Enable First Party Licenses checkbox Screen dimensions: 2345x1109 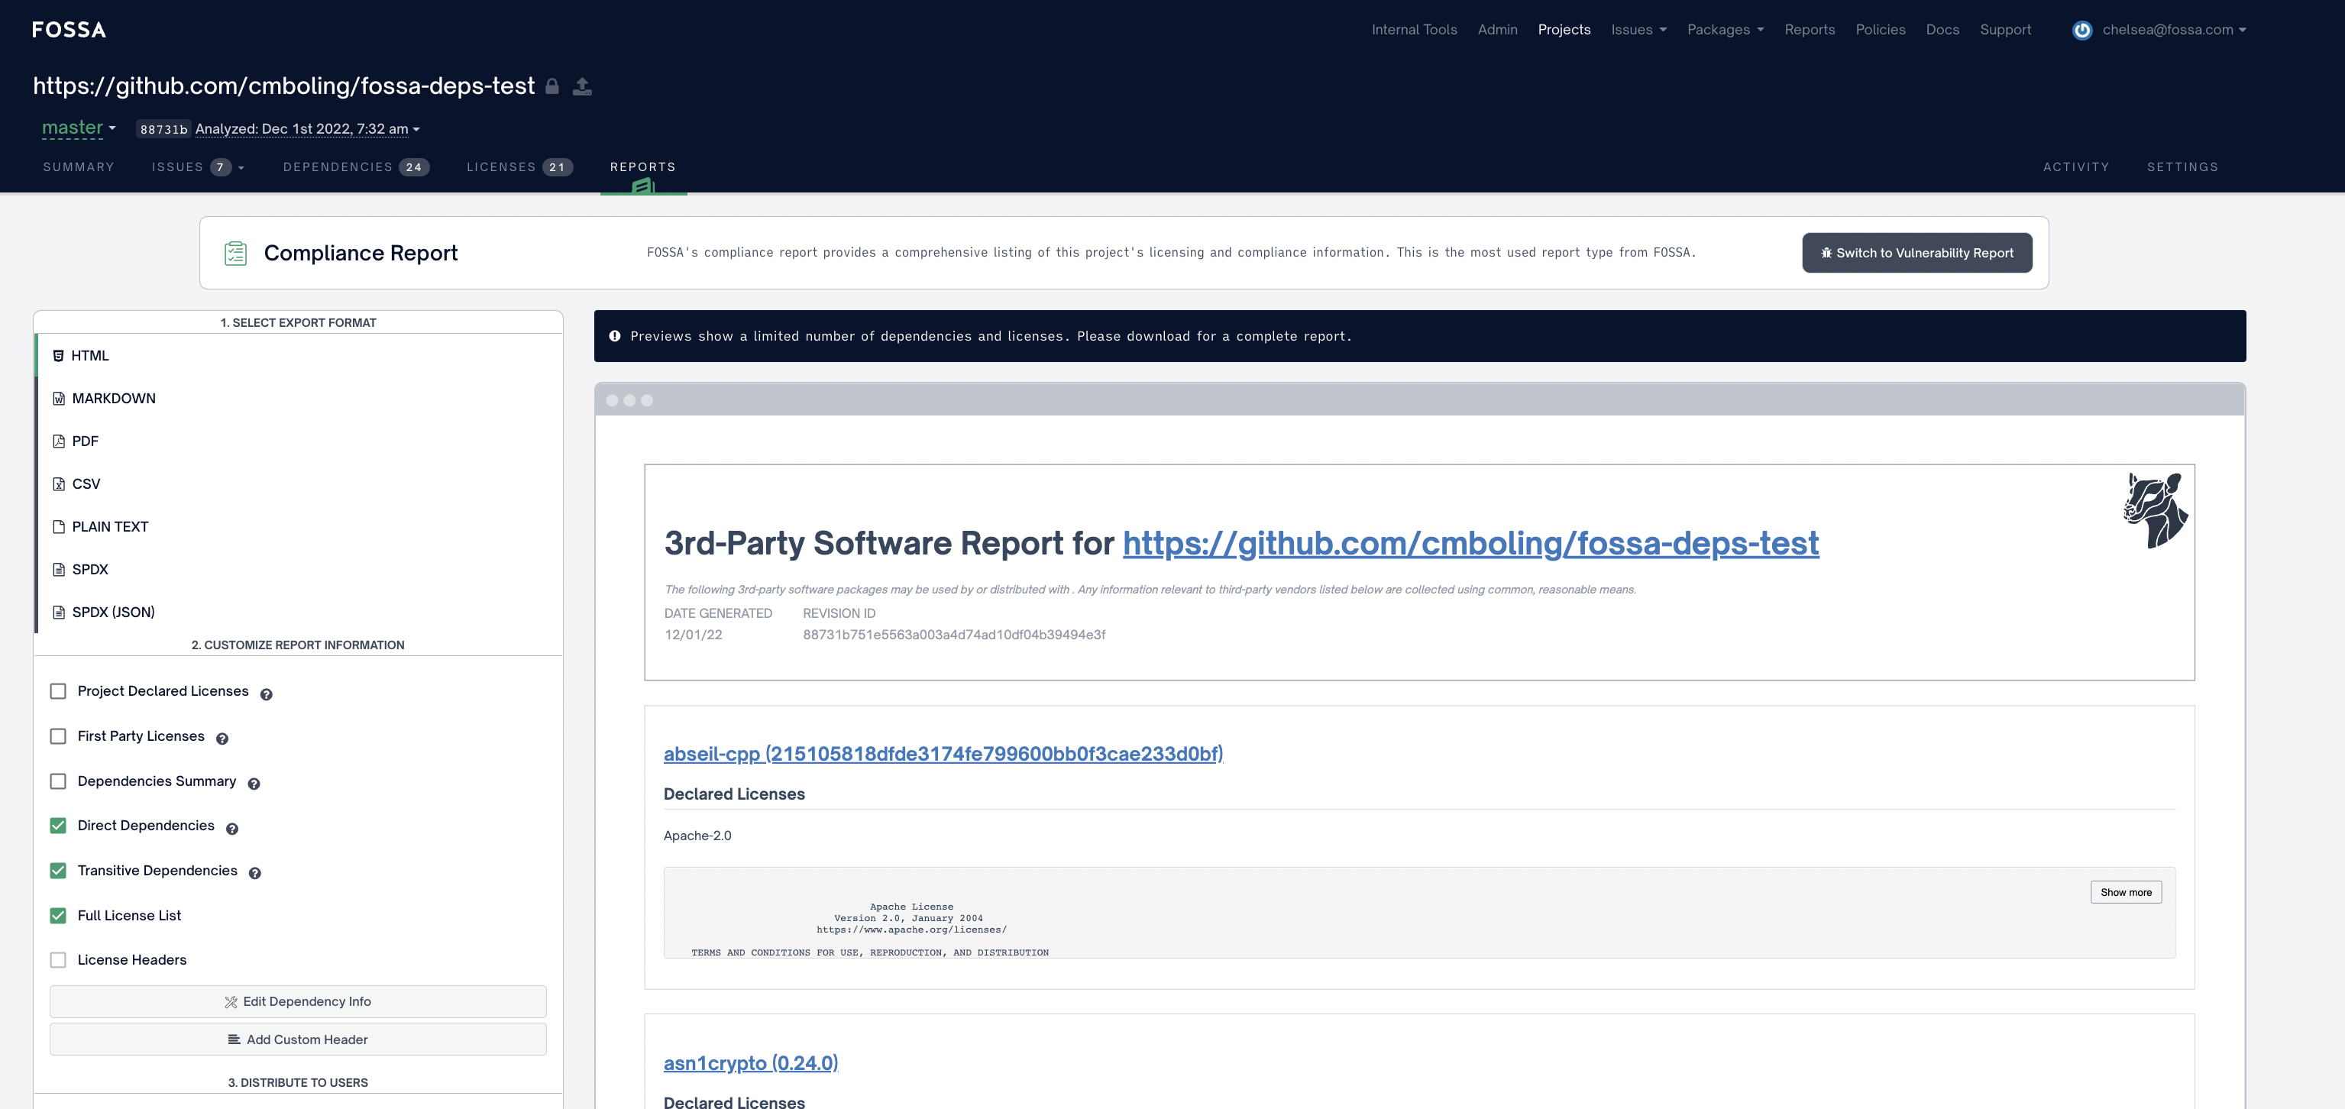58,736
